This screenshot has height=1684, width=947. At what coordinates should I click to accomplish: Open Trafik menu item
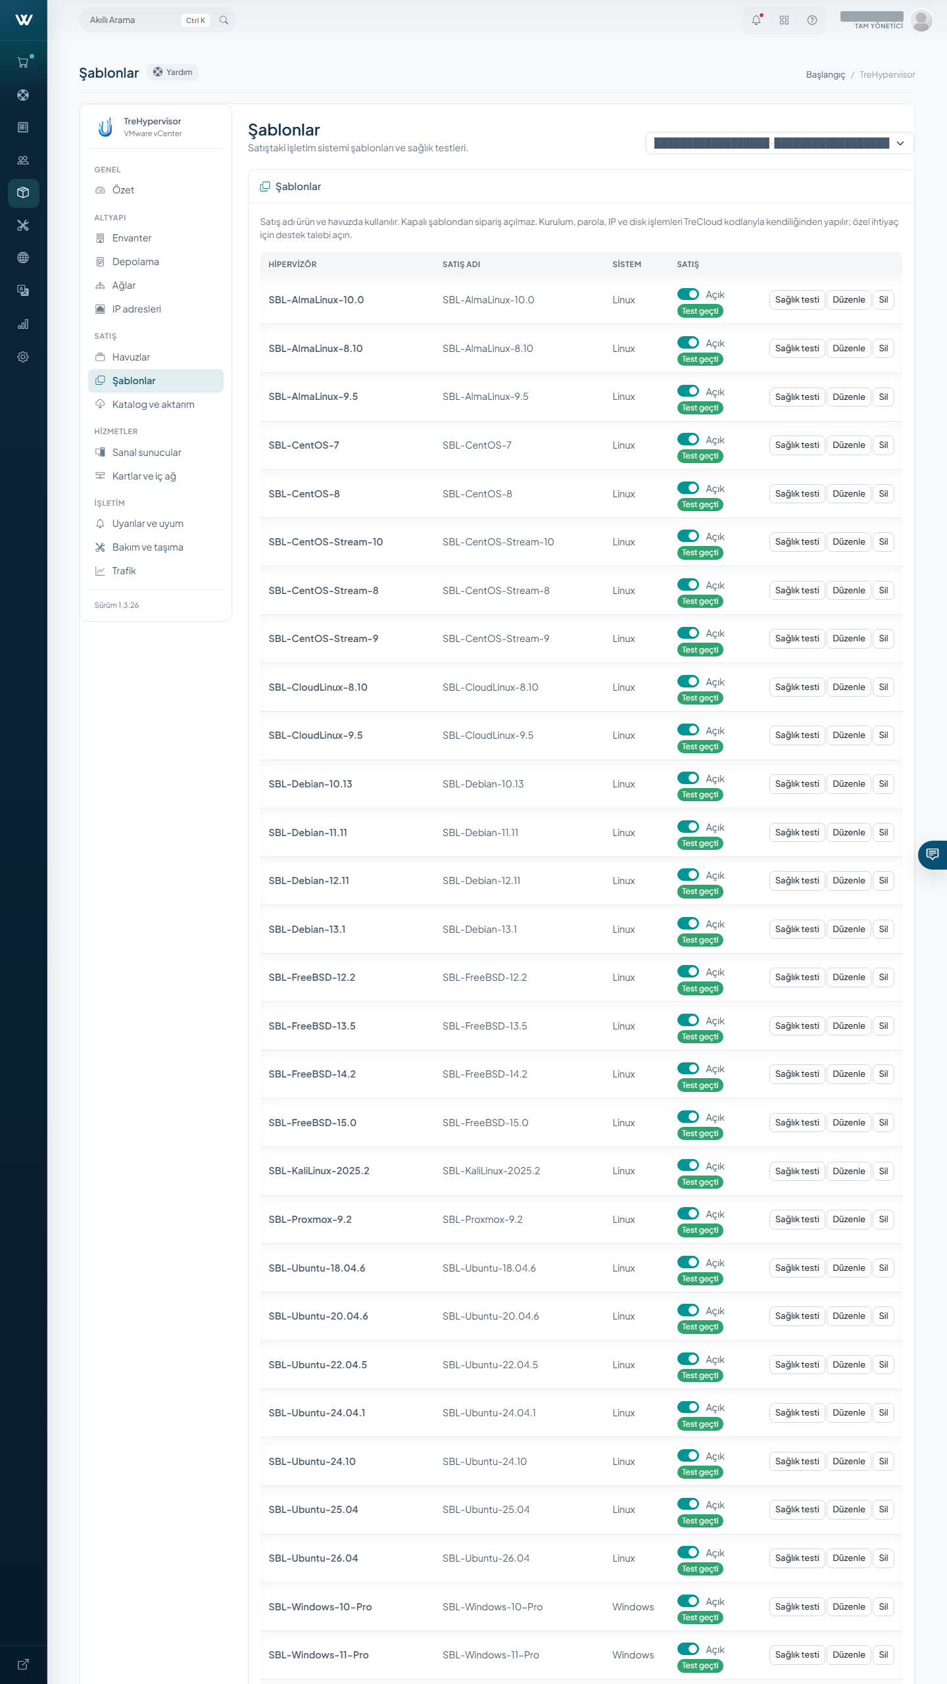(156, 571)
